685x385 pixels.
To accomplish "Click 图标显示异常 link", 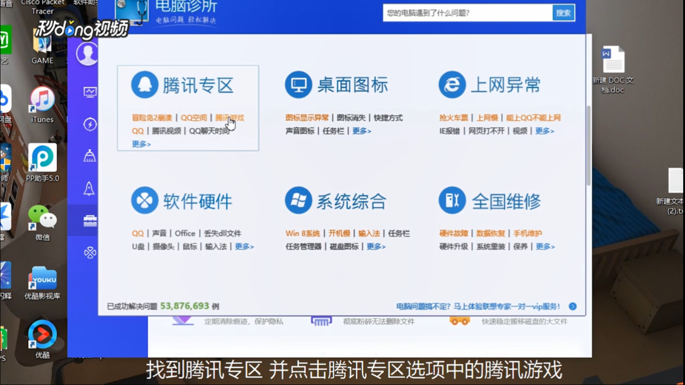I will (307, 118).
